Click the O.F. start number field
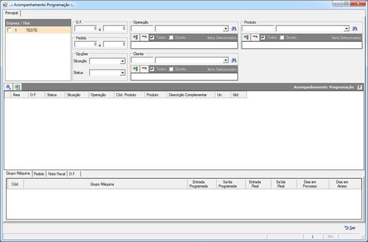368x242 pixels. (86, 28)
